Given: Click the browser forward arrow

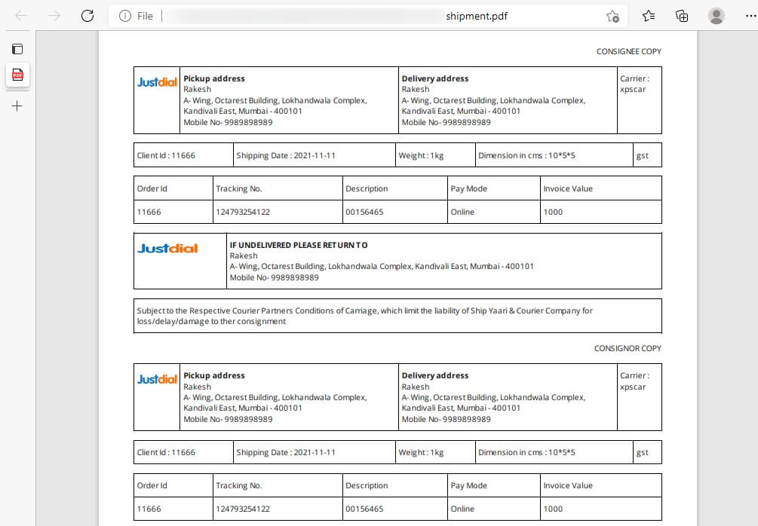Looking at the screenshot, I should click(54, 16).
